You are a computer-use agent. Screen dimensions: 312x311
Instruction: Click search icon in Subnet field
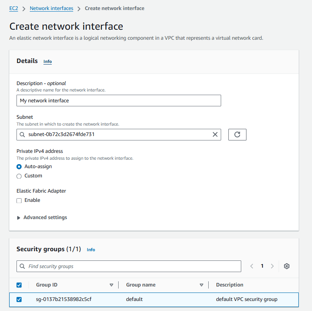pyautogui.click(x=23, y=134)
